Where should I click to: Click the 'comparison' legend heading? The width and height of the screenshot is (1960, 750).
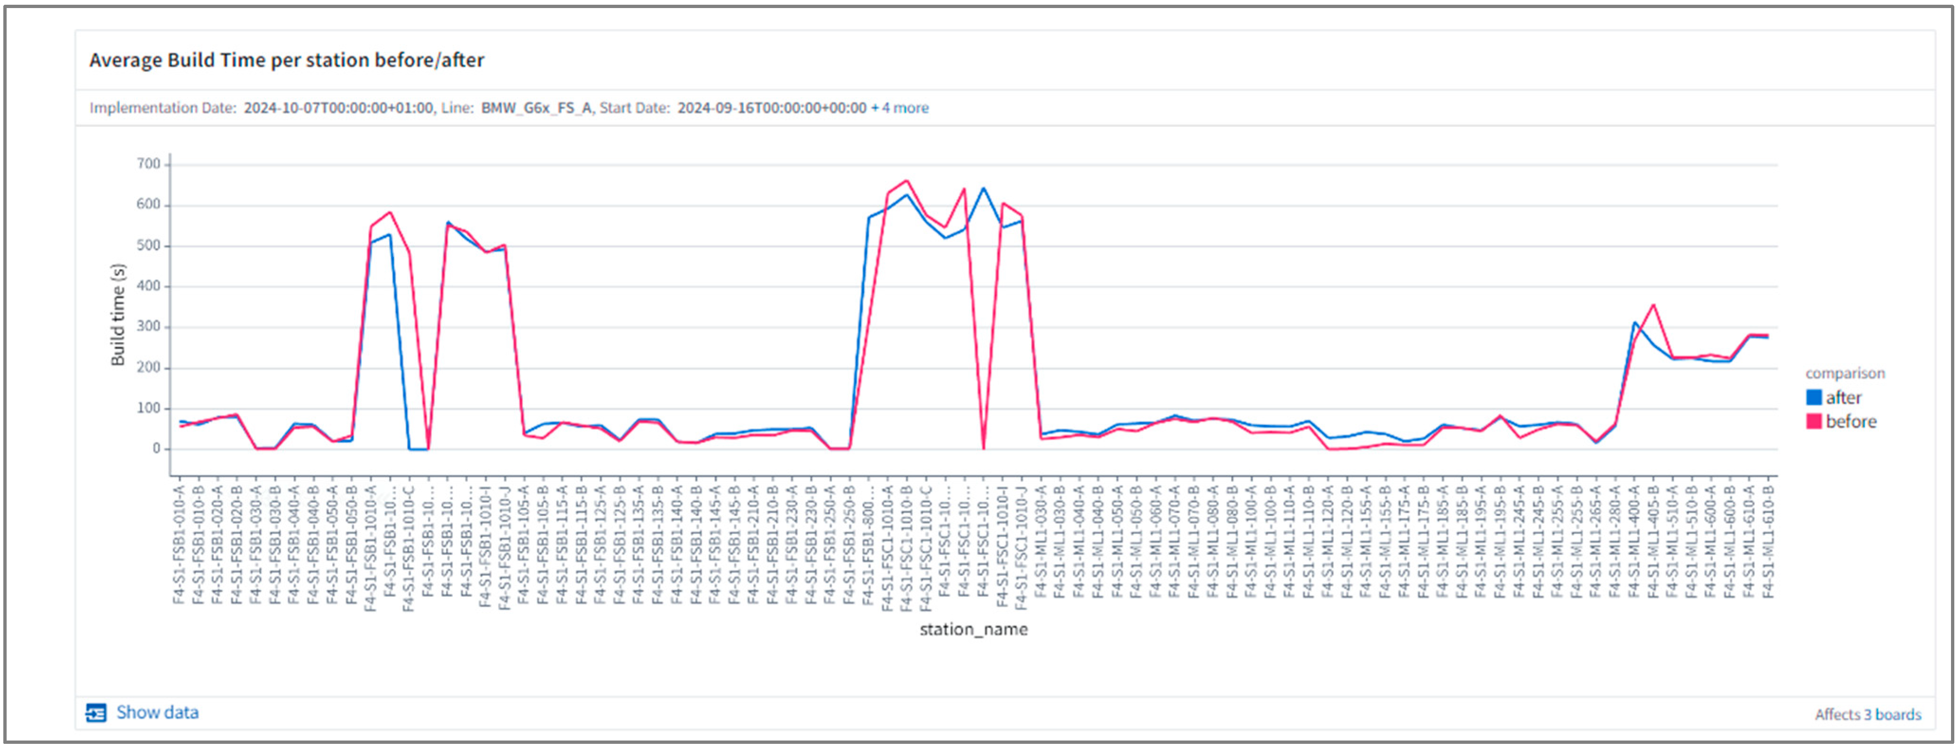(1844, 373)
